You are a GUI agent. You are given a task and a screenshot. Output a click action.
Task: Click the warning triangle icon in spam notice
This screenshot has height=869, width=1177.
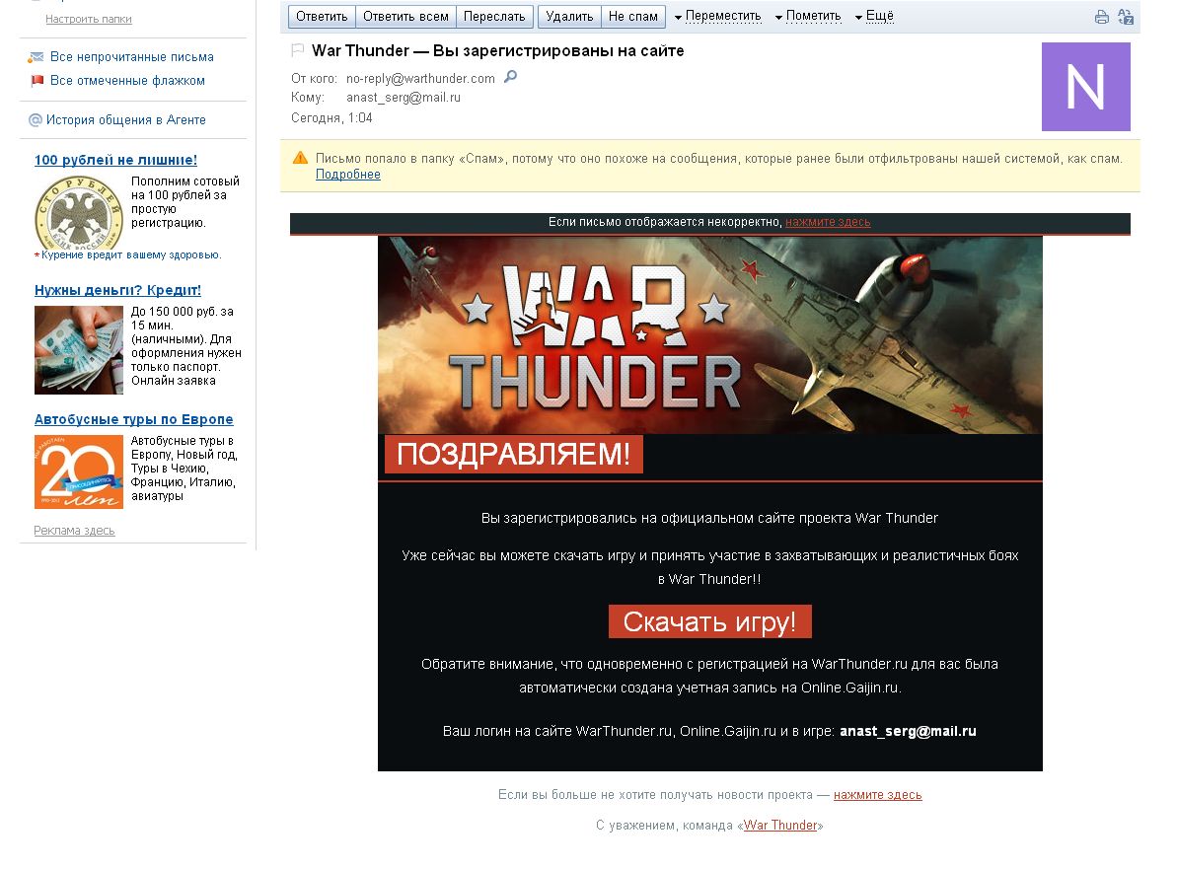[x=300, y=158]
